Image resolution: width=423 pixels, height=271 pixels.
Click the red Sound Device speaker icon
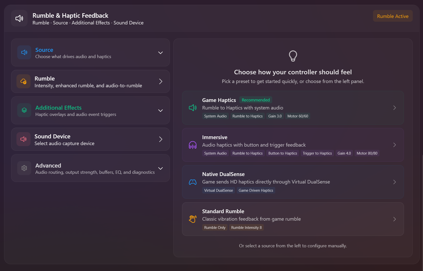click(x=23, y=139)
